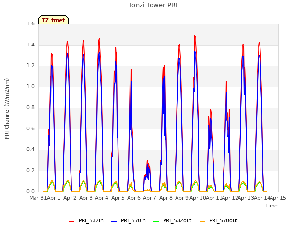Image resolution: width=307 pixels, height=230 pixels.
Task: Click the Apr 6 x-axis tick label
Action: tap(134, 198)
